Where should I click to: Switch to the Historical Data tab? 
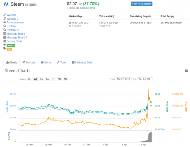(82, 62)
